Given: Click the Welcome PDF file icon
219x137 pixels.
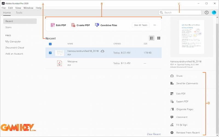Looking at the screenshot, I should pos(59,63).
